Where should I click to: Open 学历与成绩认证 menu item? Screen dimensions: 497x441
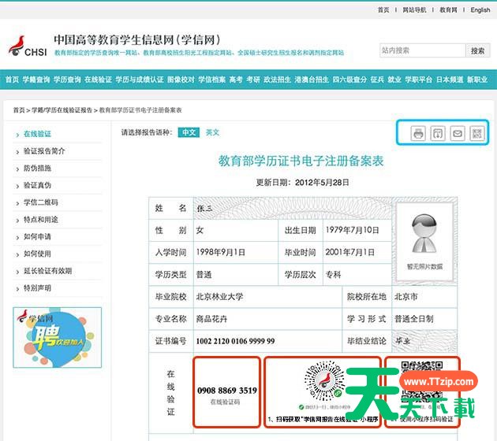click(140, 80)
